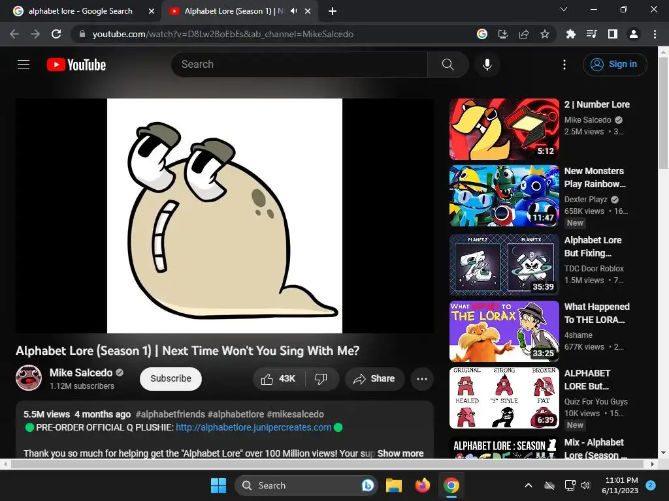Image resolution: width=669 pixels, height=501 pixels.
Task: Open the YouTube hamburger guide menu
Action: click(x=24, y=65)
